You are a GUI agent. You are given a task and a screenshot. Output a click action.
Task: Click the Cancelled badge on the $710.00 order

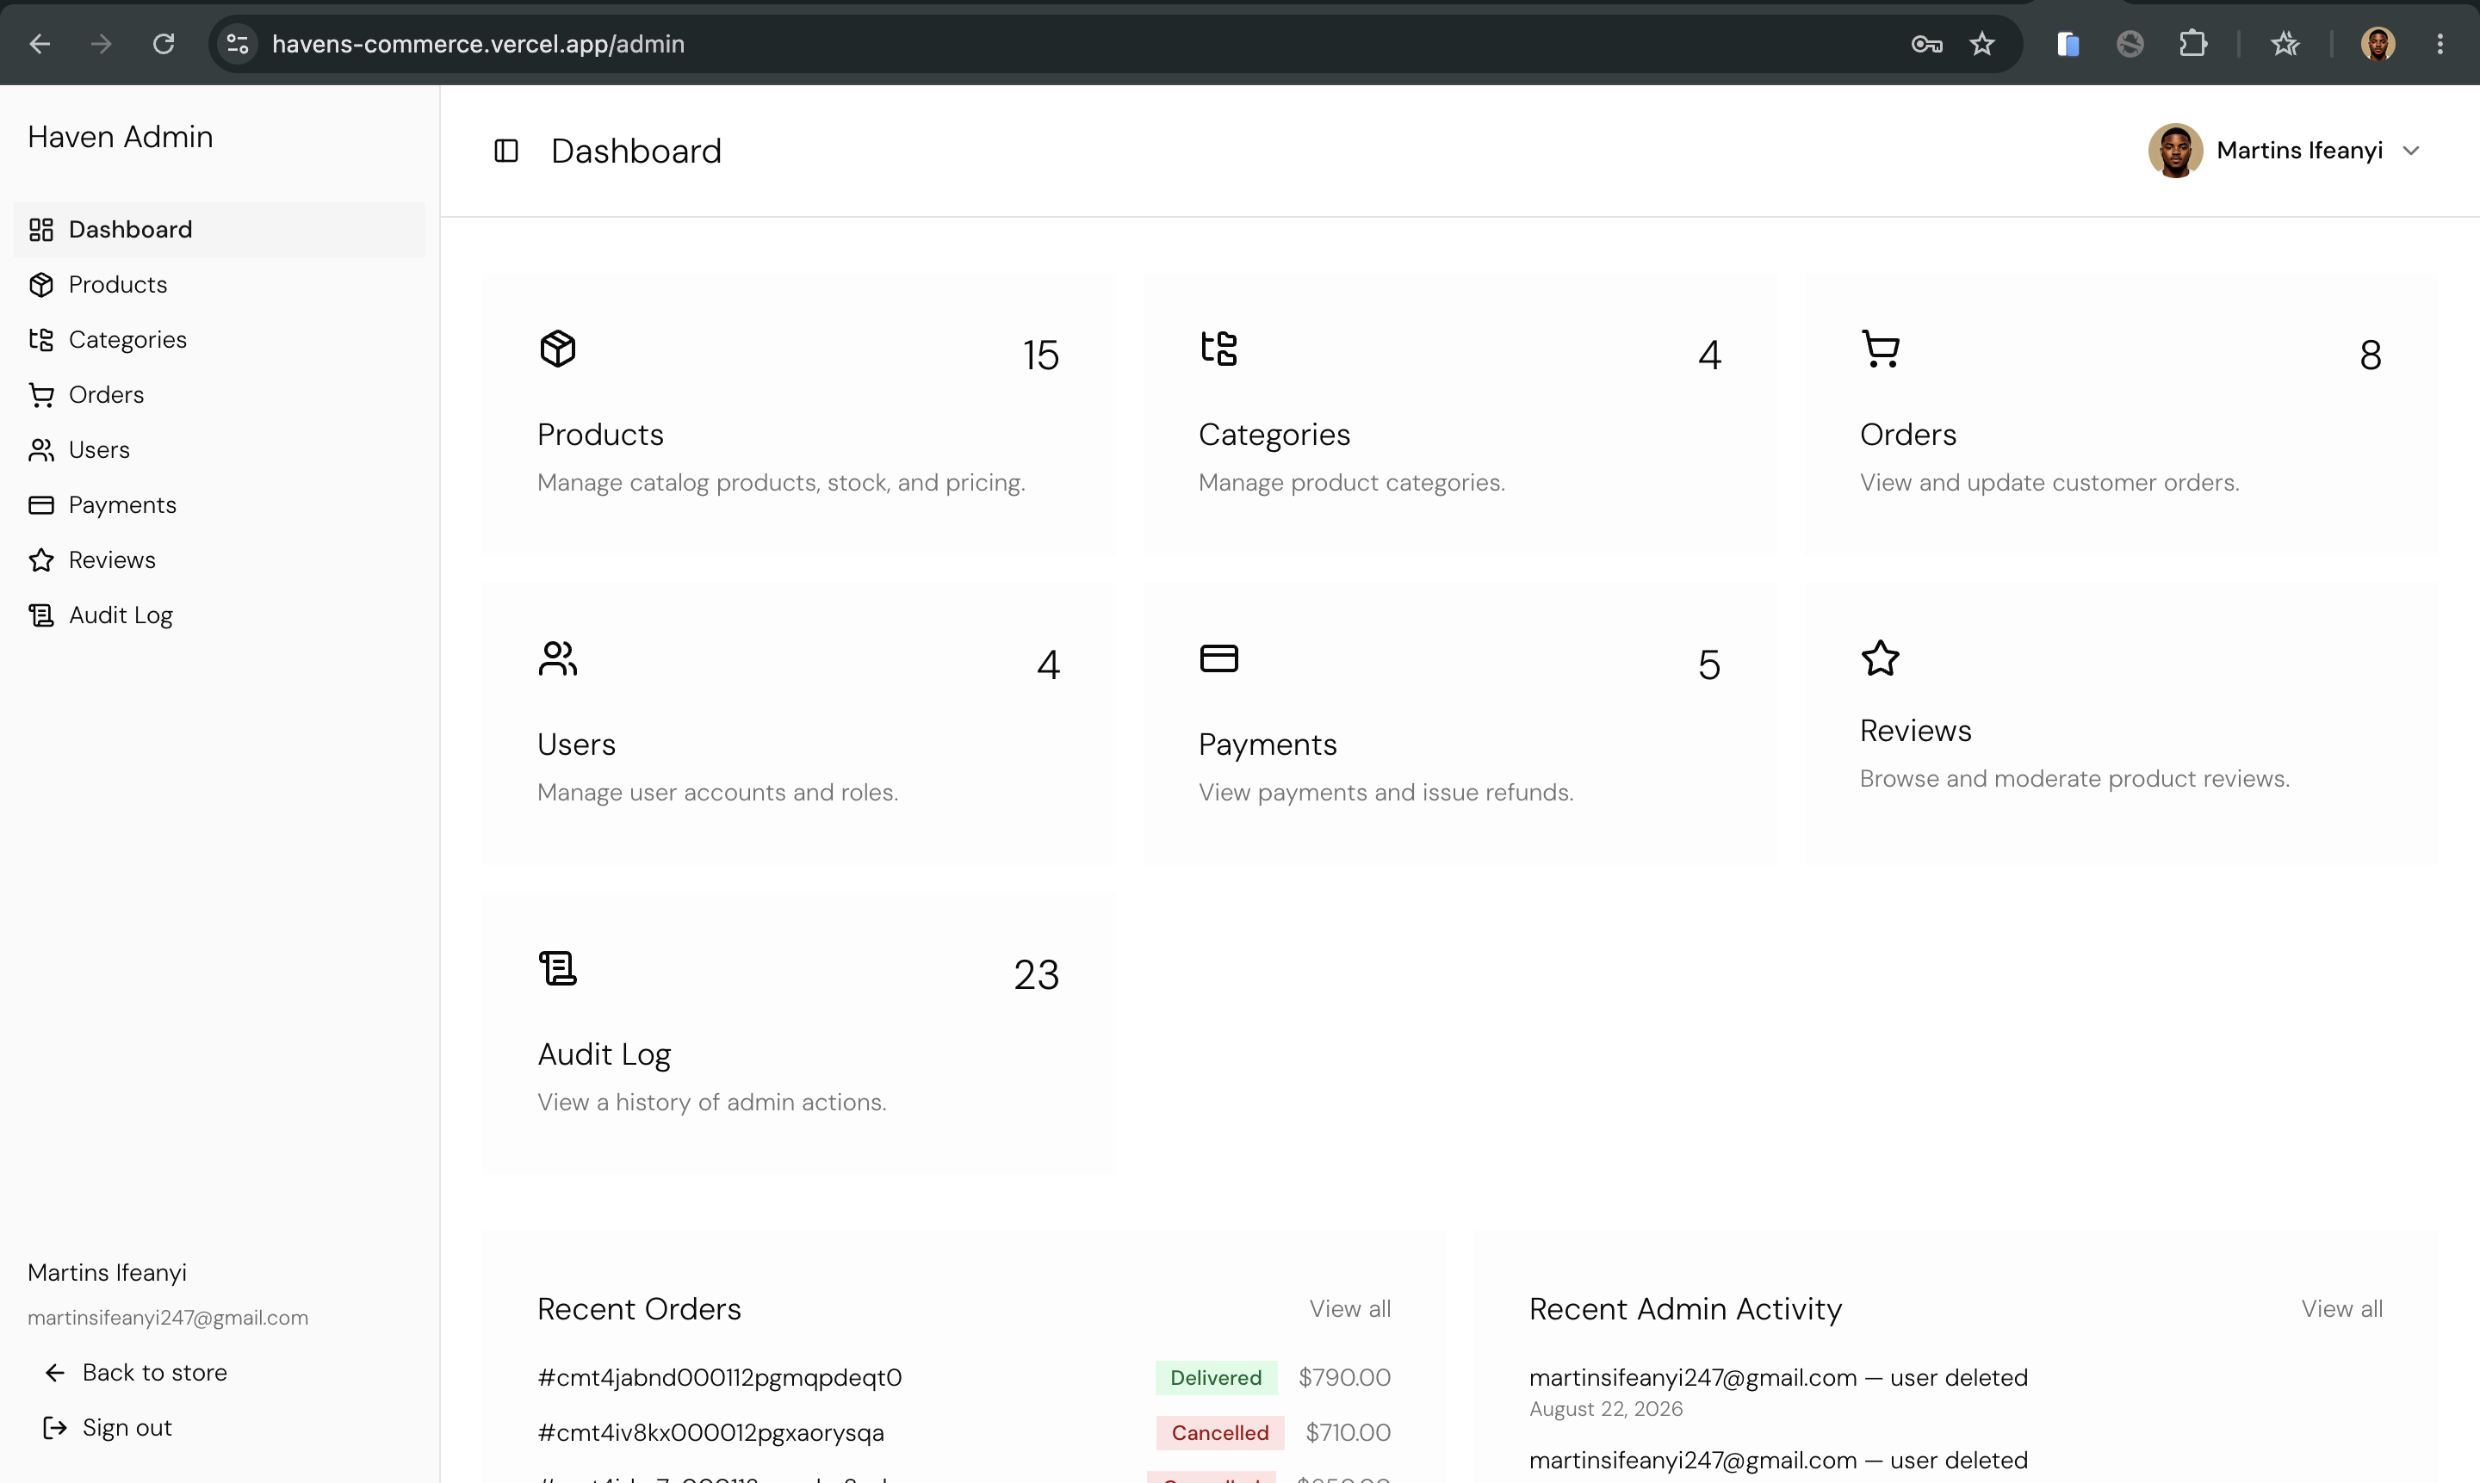click(x=1219, y=1433)
